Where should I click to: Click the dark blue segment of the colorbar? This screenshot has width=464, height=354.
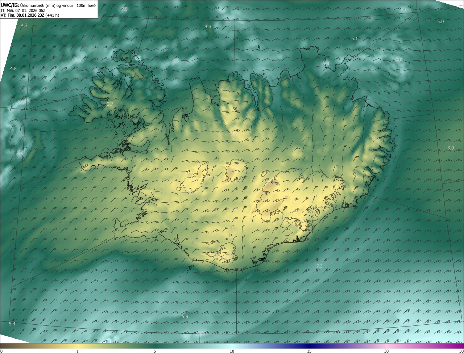[309, 346]
